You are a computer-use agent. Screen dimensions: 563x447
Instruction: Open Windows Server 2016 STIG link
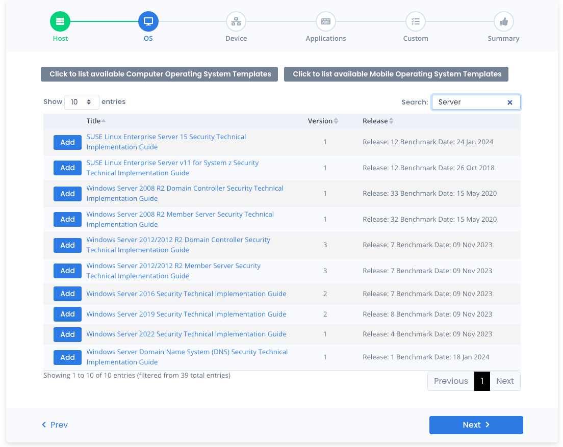coord(186,294)
